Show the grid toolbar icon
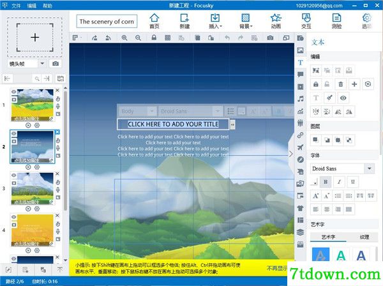This screenshot has height=286, width=383. click(167, 38)
